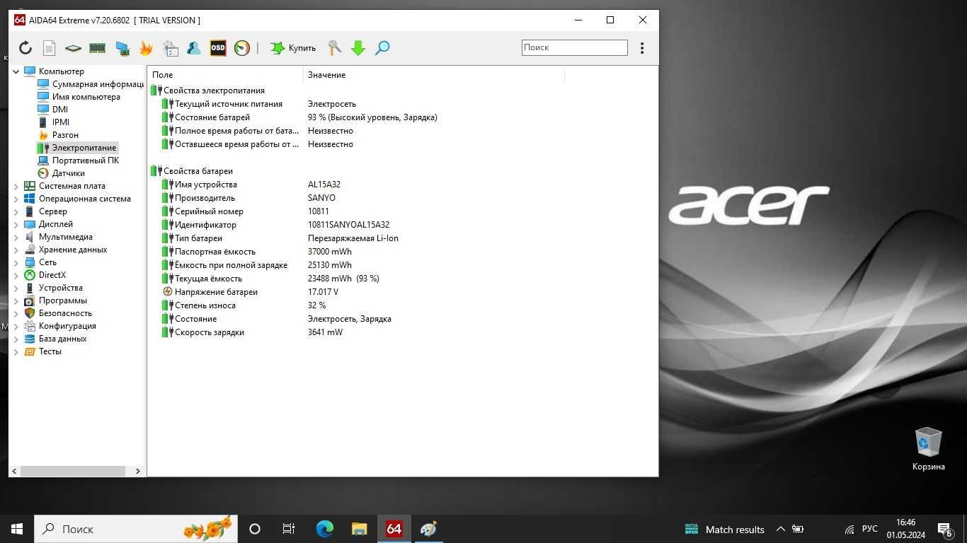Open the Корзина recycle bin desktop icon
The width and height of the screenshot is (967, 543).
pos(928,449)
